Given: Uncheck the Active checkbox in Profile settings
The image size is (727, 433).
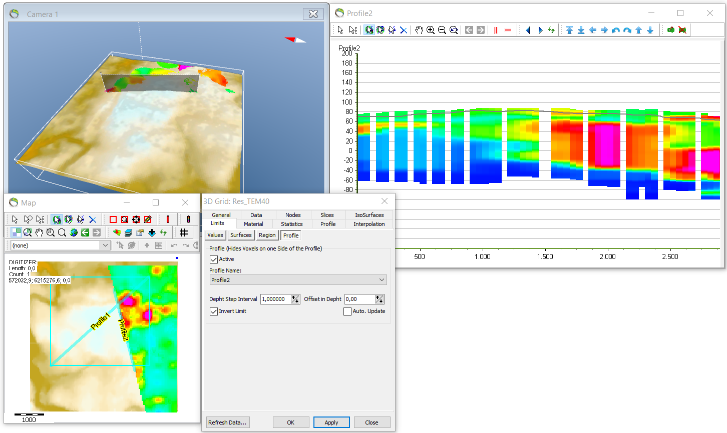Looking at the screenshot, I should (214, 259).
